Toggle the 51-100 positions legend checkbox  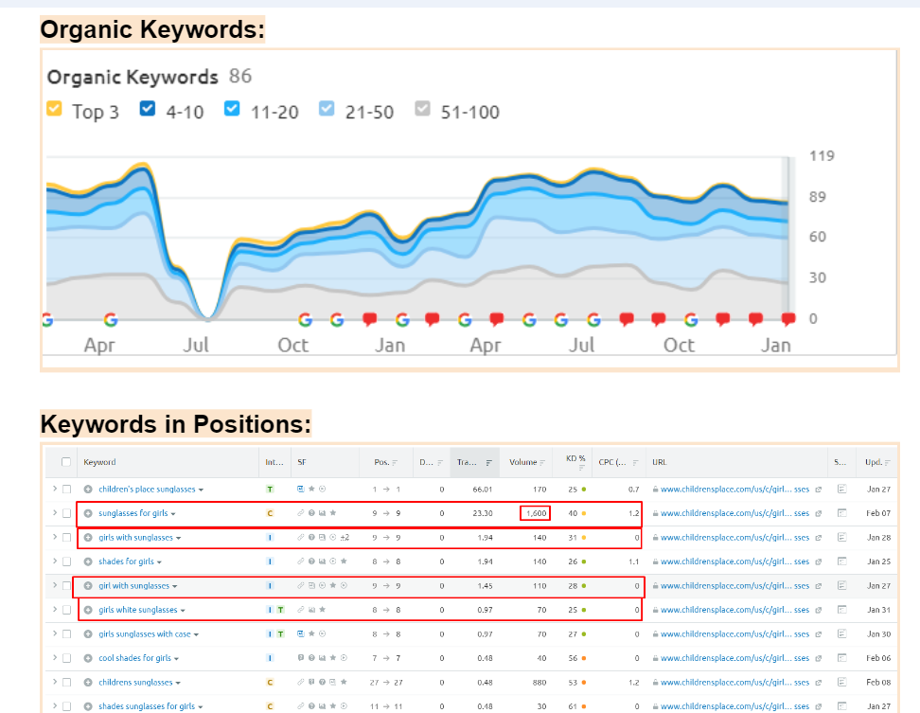tap(422, 109)
